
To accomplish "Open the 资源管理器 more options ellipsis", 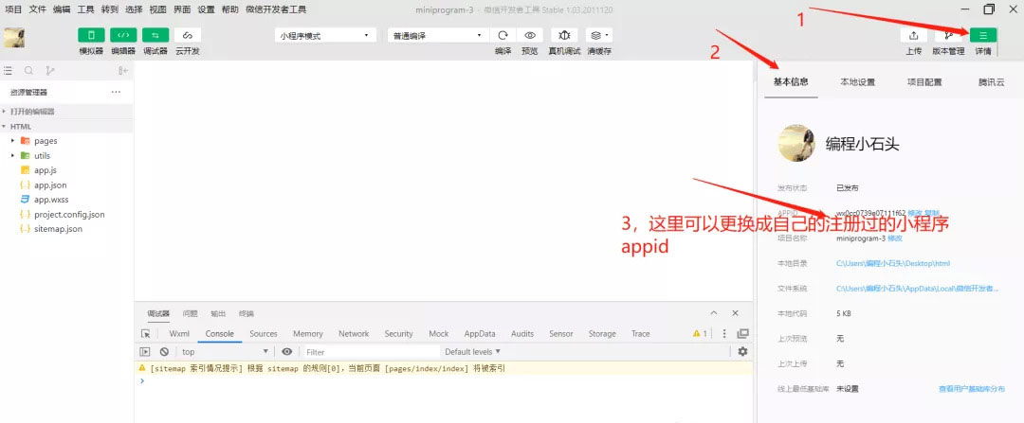I will 116,92.
